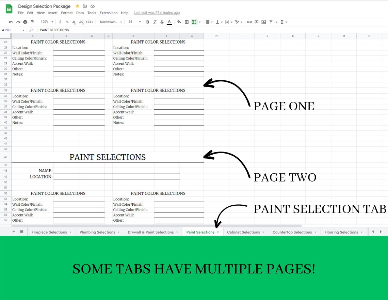Select the Paint format tool
The image size is (388, 300).
33,22
